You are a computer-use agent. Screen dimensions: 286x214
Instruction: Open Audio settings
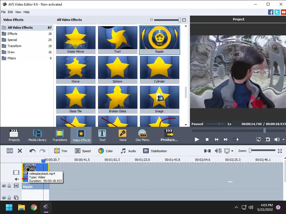coord(128,151)
